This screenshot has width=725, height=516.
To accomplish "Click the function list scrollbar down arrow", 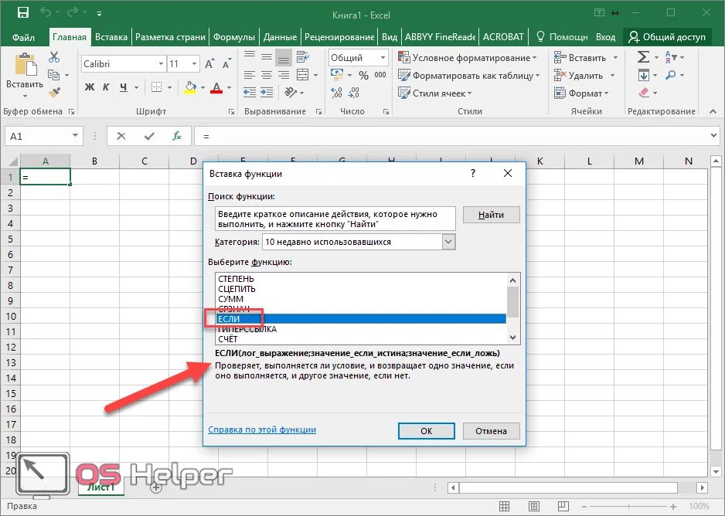I will coord(512,338).
